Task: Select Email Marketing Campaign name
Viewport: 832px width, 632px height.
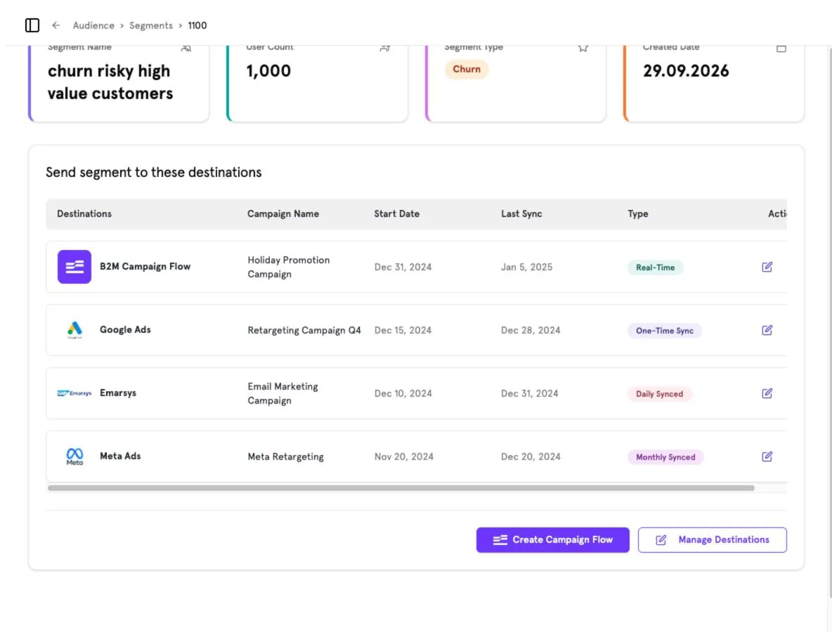Action: 282,393
